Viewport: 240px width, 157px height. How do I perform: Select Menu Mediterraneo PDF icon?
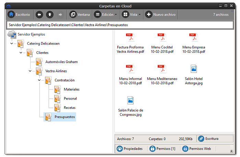(x=162, y=69)
